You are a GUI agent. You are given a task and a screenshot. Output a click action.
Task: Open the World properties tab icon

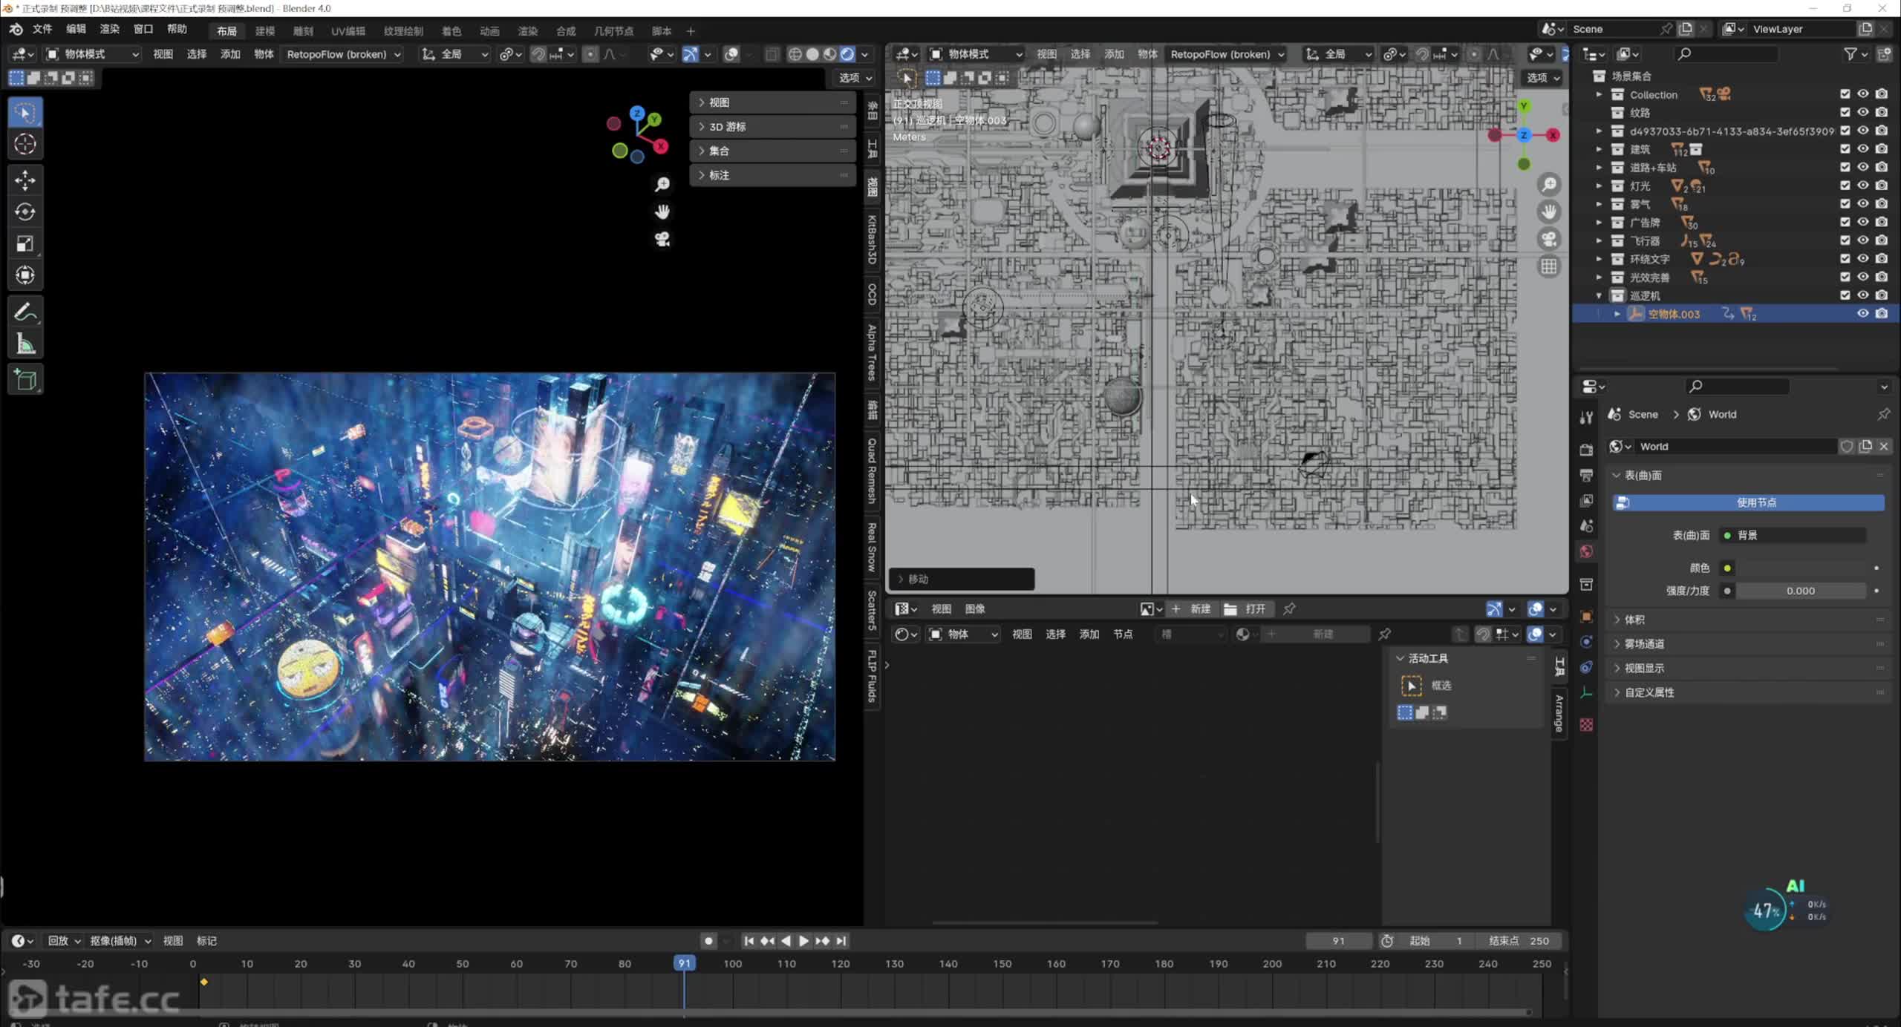[x=1586, y=551]
